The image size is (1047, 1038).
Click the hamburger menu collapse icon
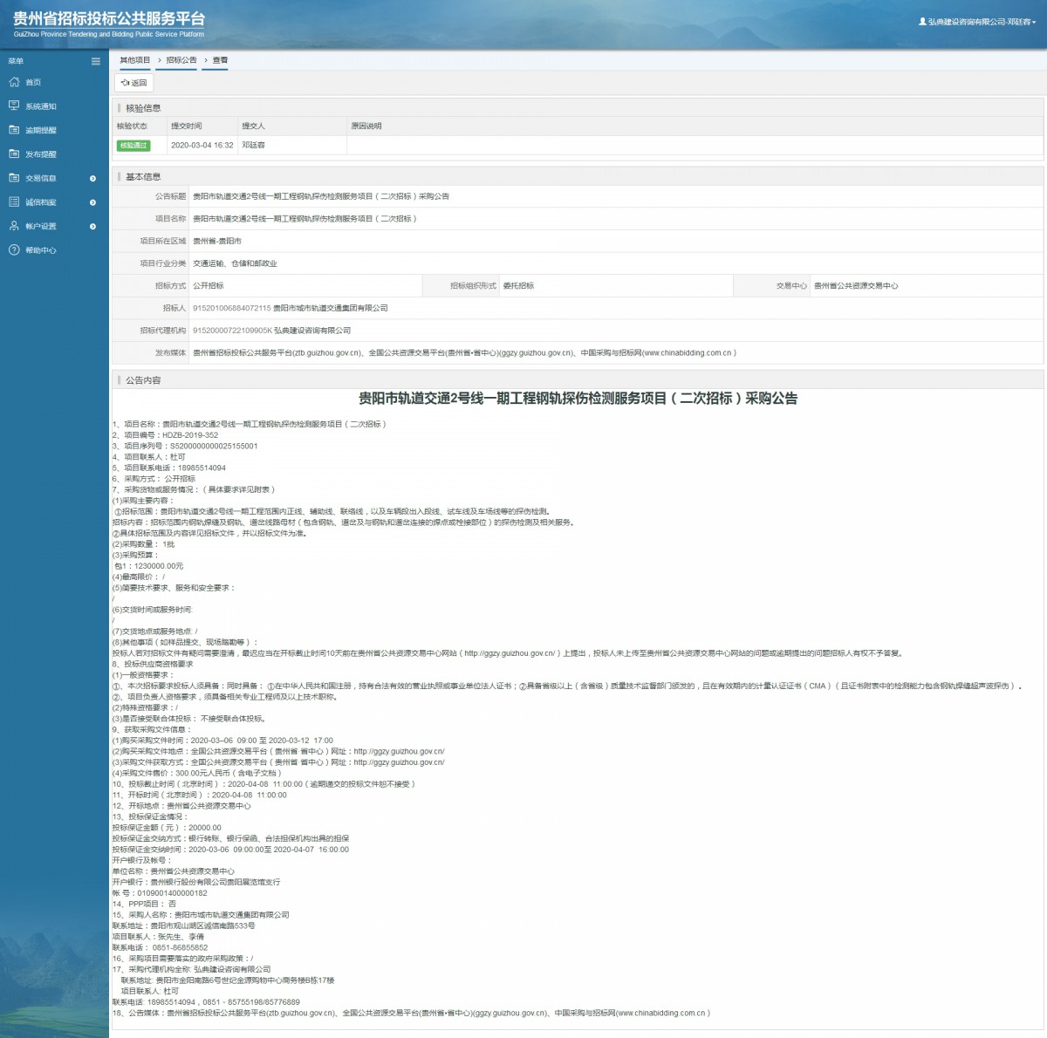tap(96, 61)
